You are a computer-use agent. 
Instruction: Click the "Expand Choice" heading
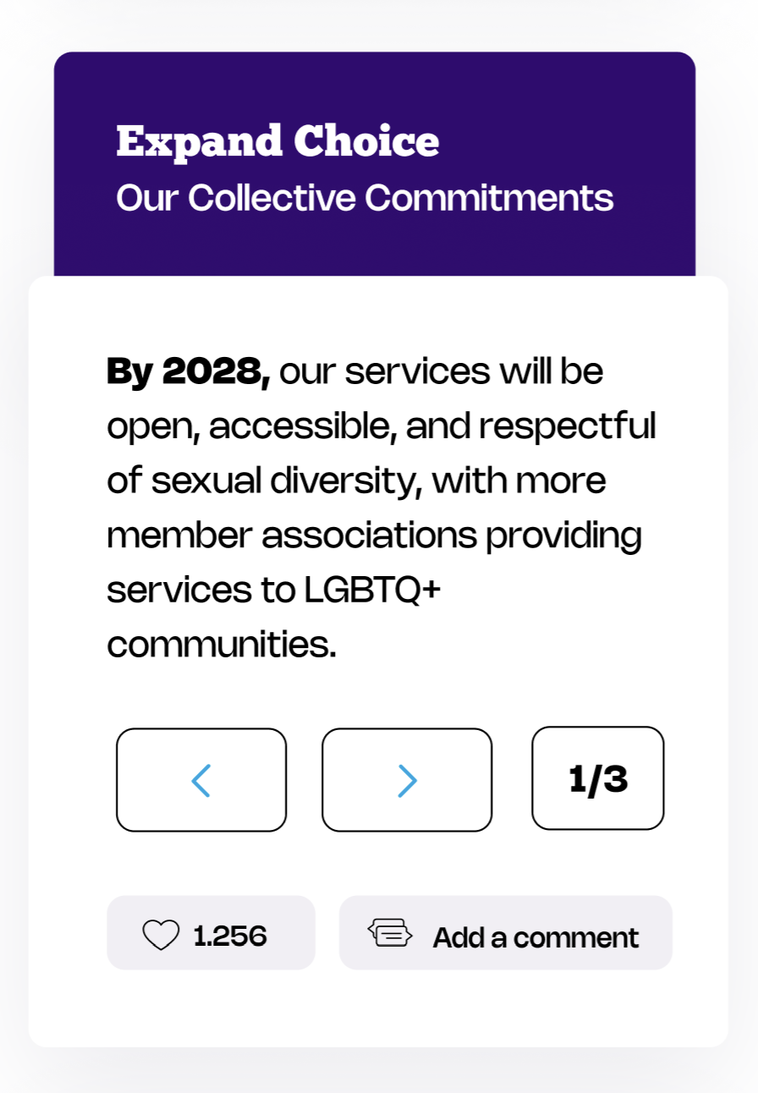point(277,141)
